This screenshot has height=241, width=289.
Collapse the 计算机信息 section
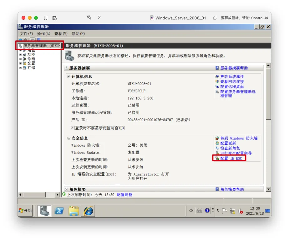coord(69,77)
